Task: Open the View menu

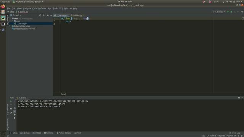Action: point(19,8)
